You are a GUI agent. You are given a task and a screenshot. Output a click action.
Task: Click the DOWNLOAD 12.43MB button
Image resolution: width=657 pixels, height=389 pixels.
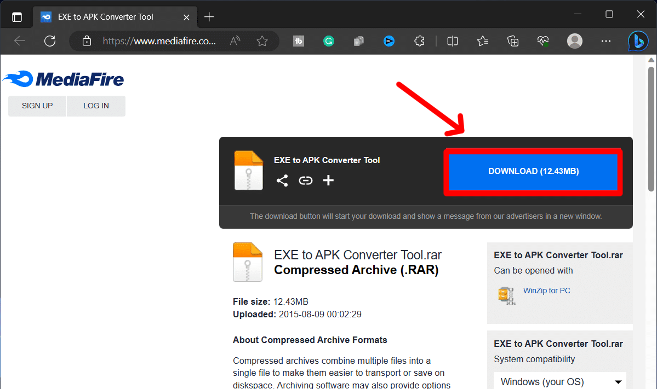(x=532, y=171)
